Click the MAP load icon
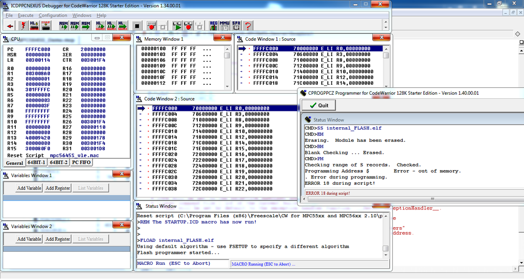 (46, 26)
